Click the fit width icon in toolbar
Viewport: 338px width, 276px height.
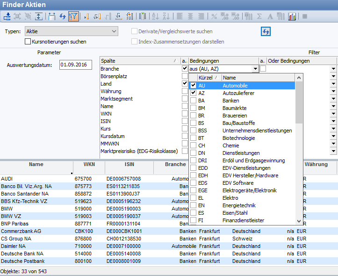[x=51, y=16]
